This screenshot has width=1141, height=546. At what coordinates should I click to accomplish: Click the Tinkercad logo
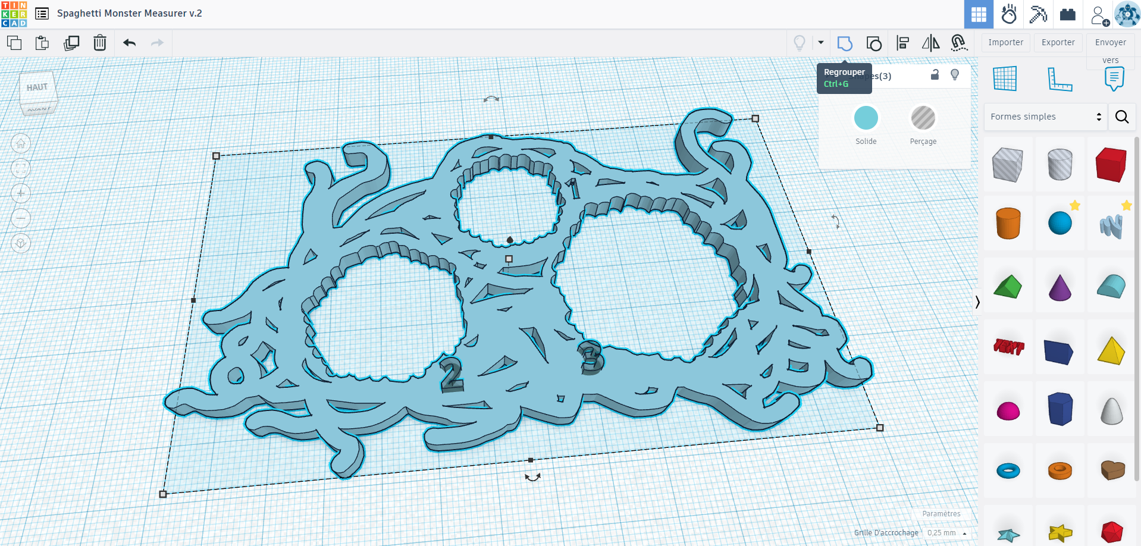(x=14, y=14)
